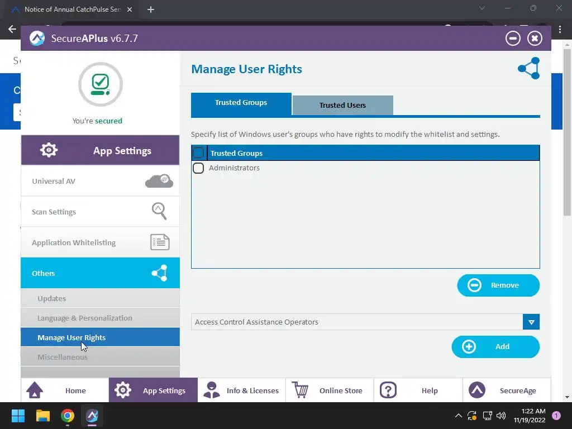Click the SecureAPlus taskbar icon
The width and height of the screenshot is (572, 429).
pos(92,416)
